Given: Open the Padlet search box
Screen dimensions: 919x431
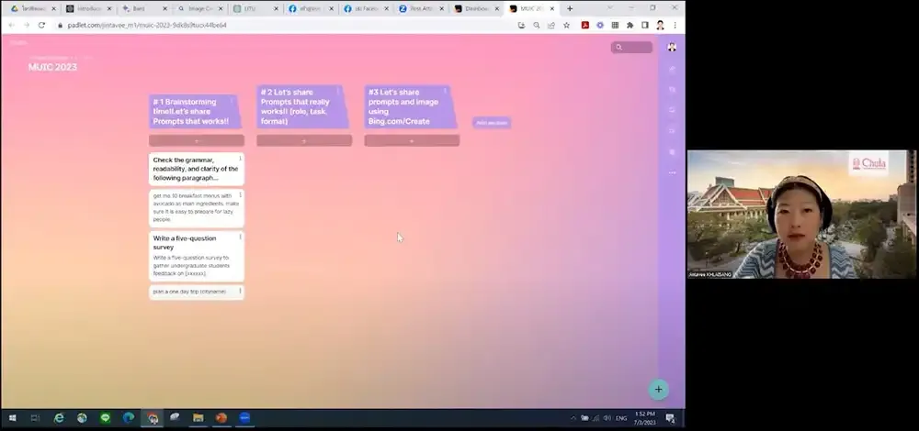Looking at the screenshot, I should pos(631,47).
